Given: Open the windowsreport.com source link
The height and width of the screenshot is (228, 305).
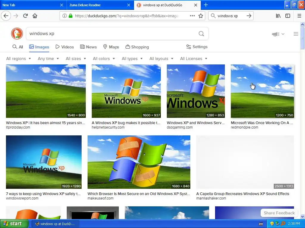Looking at the screenshot, I should [22, 198].
